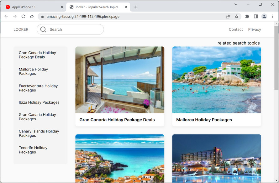The image size is (279, 183).
Task: Reload the current page
Action: point(23,16)
